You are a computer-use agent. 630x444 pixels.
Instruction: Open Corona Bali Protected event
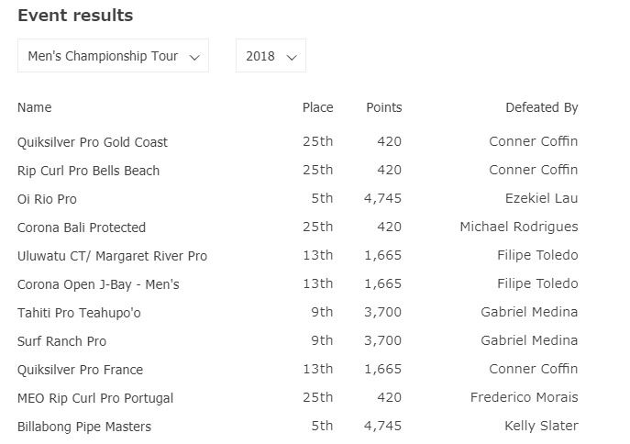(x=82, y=228)
